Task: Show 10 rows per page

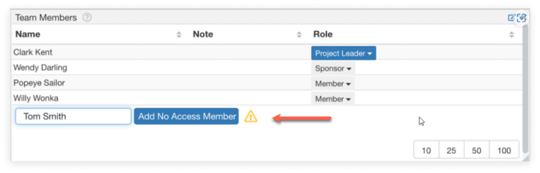Action: click(x=426, y=149)
